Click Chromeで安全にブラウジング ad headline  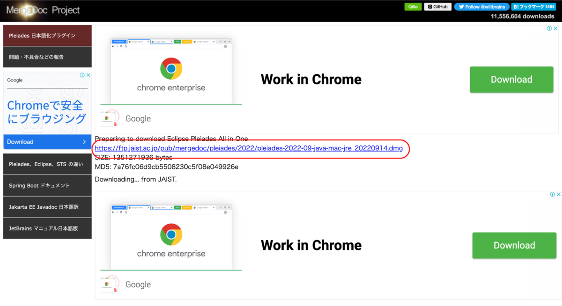pyautogui.click(x=46, y=112)
